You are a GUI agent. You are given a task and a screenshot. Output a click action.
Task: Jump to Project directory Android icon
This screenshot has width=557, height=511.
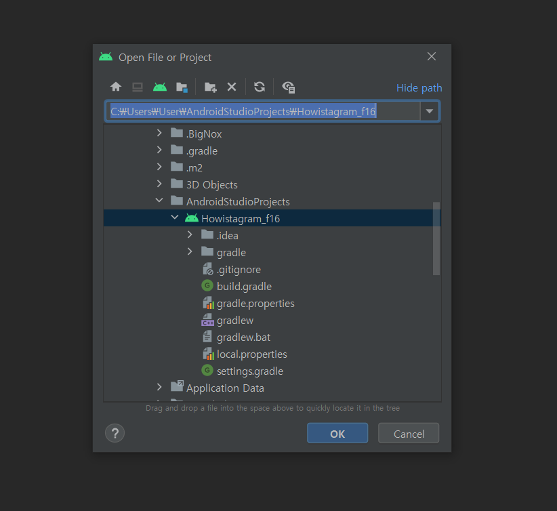159,87
